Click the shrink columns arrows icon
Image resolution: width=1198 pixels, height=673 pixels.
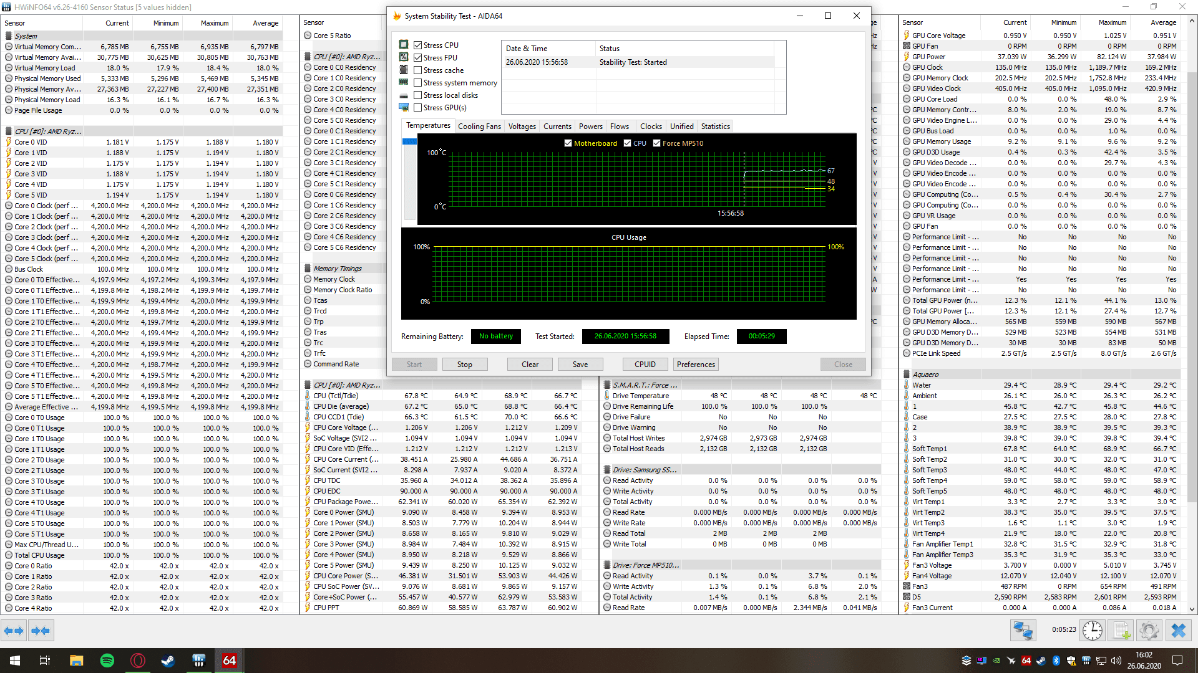tap(41, 631)
